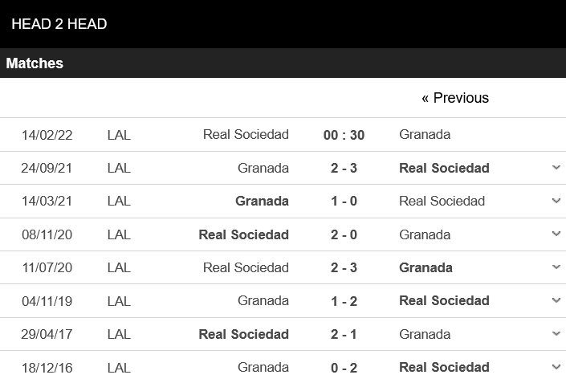Click the HEAD 2 HEAD header
The image size is (566, 383).
coord(59,24)
